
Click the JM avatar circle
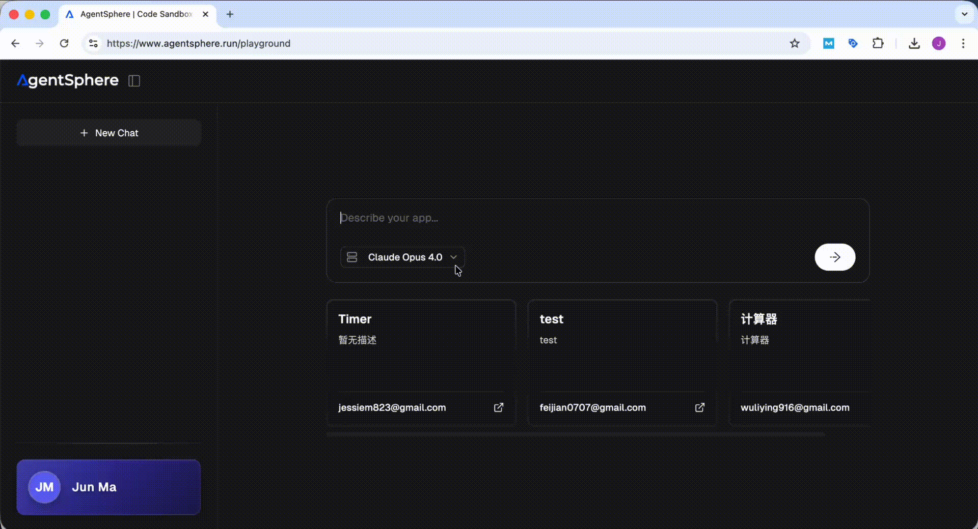tap(44, 487)
